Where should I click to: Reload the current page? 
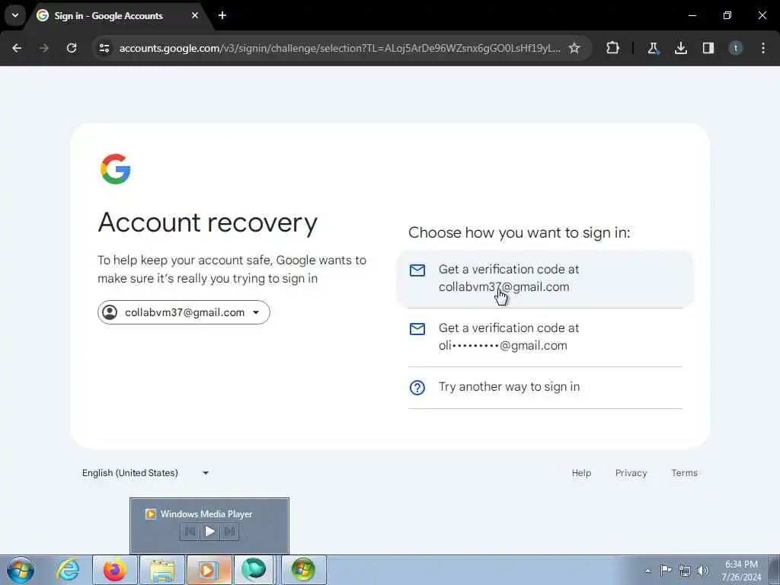coord(72,48)
